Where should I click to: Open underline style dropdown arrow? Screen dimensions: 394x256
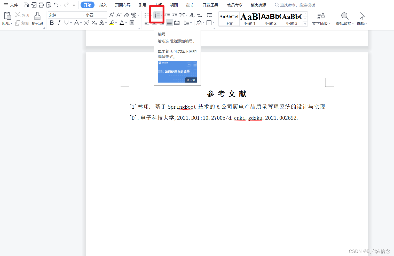(x=71, y=23)
